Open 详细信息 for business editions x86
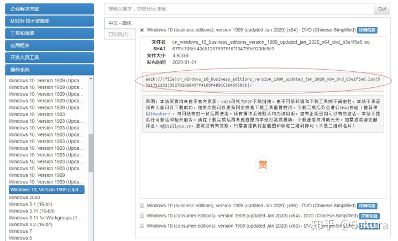Image resolution: width=398 pixels, height=241 pixels. pos(367,206)
